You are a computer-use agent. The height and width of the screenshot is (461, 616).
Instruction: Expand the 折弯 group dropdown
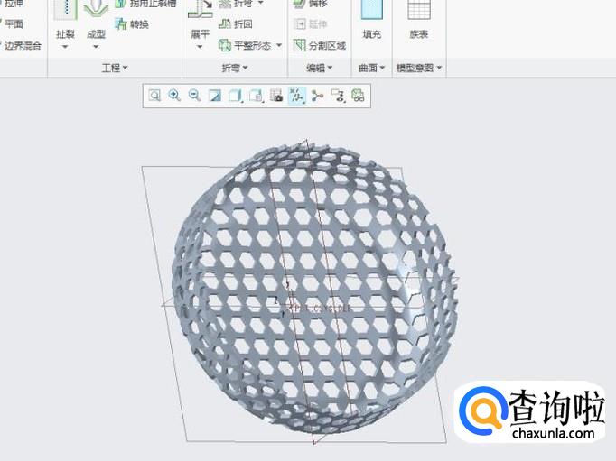pos(235,68)
